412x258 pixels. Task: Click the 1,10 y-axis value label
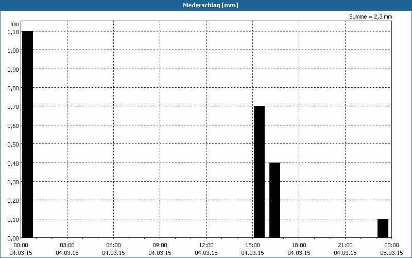[x=13, y=32]
